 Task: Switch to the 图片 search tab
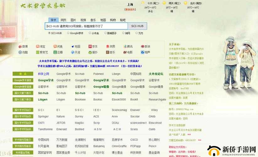[x=73, y=20]
